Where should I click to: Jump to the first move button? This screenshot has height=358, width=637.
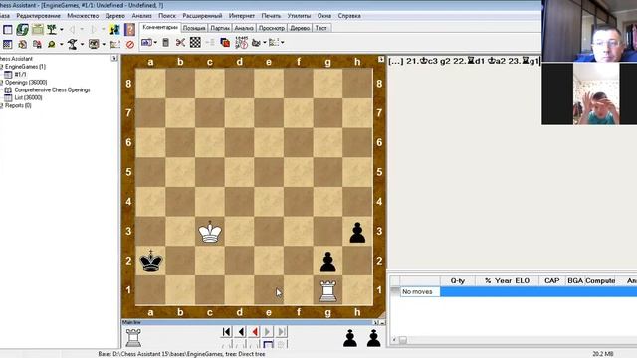(227, 332)
